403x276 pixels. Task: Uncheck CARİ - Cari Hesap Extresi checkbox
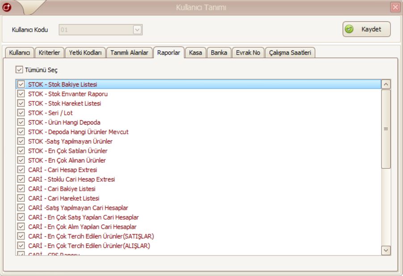21,170
